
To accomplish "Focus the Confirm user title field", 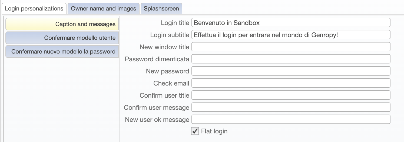I will coord(291,95).
